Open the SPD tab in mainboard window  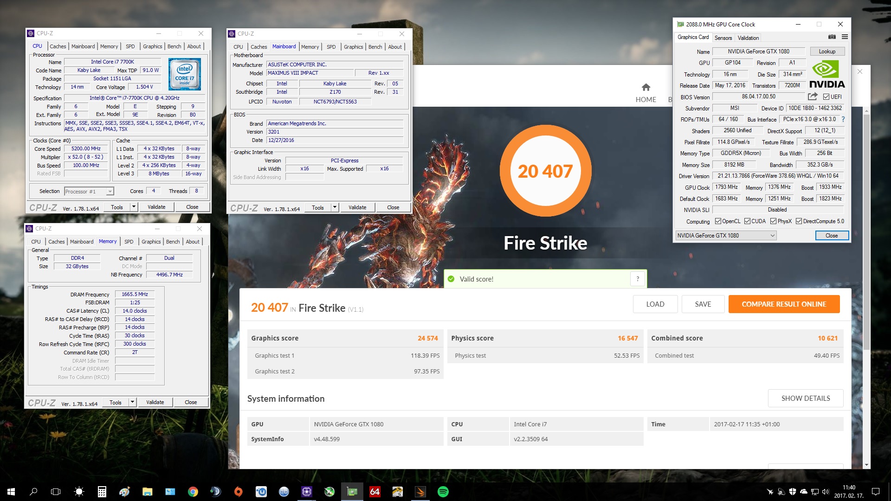click(331, 47)
